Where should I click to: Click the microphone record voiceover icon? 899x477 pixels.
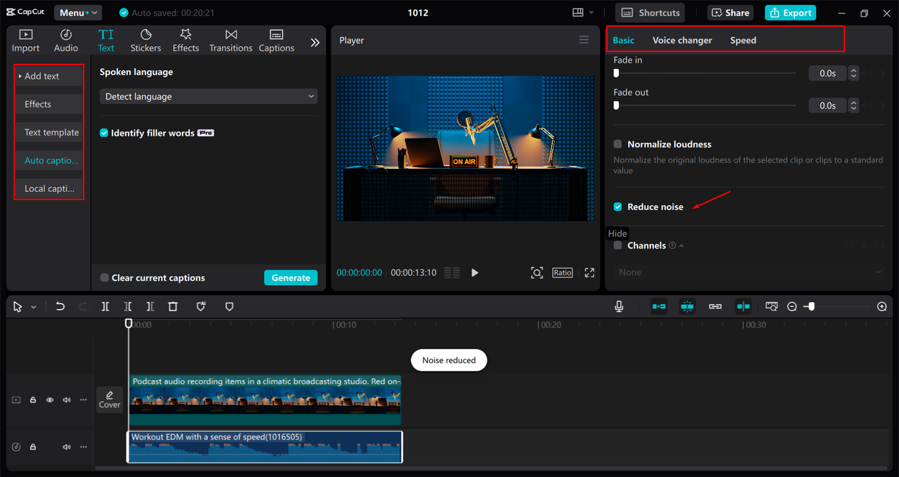[x=619, y=306]
